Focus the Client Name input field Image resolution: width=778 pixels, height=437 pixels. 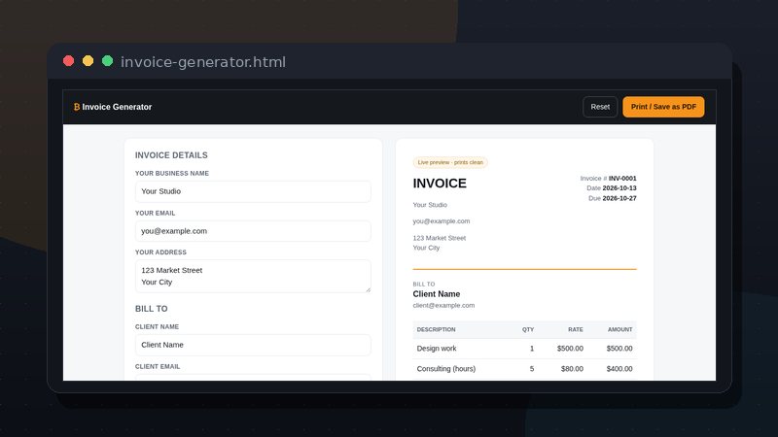pos(253,345)
